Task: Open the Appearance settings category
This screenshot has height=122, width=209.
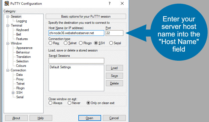Action: pyautogui.click(x=24, y=48)
